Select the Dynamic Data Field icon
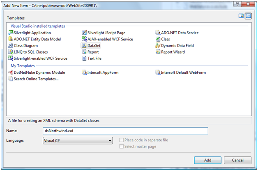This screenshot has width=258, height=171. pos(158,45)
